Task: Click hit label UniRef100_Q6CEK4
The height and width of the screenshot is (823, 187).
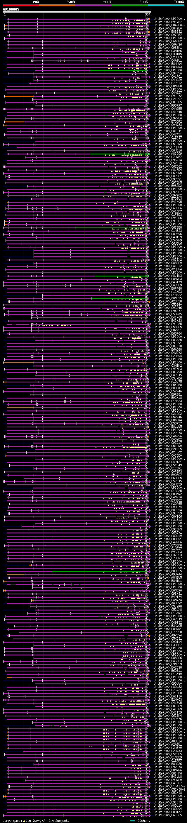Action: 168,716
